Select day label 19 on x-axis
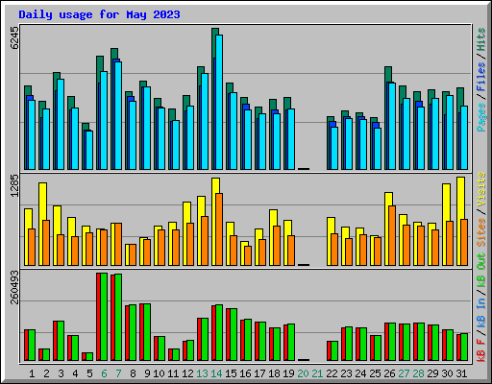Image resolution: width=492 pixels, height=384 pixels. click(x=288, y=373)
